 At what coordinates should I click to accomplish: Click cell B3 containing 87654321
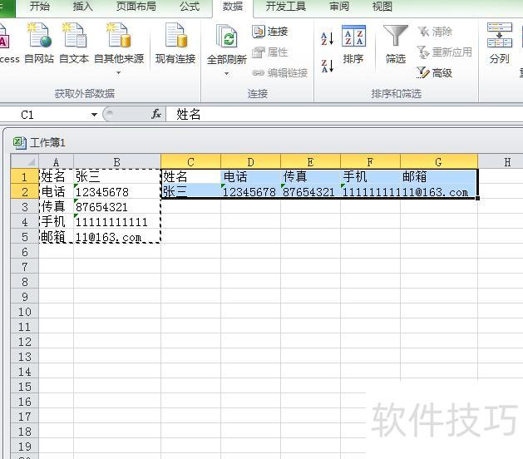click(x=117, y=206)
